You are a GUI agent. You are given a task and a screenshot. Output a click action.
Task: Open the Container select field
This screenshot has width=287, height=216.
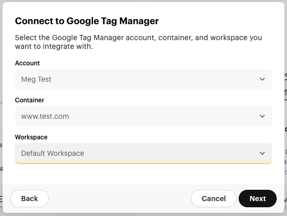[x=143, y=116]
